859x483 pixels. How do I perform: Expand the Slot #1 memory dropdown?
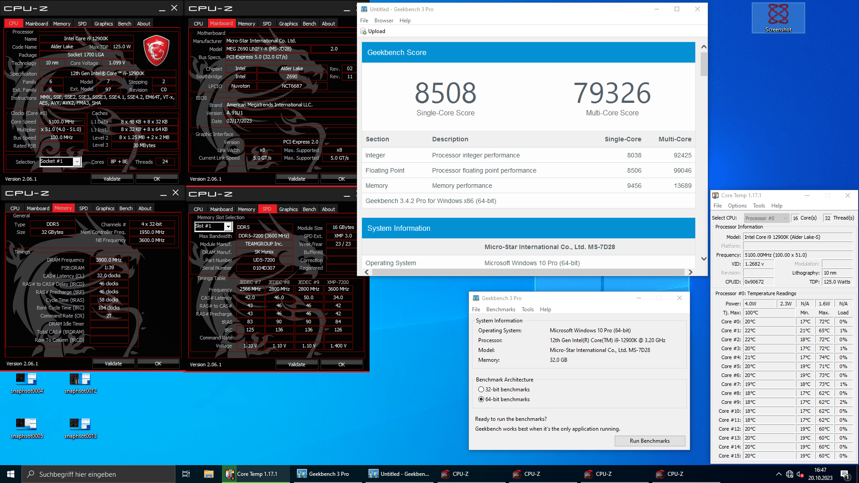pyautogui.click(x=228, y=227)
